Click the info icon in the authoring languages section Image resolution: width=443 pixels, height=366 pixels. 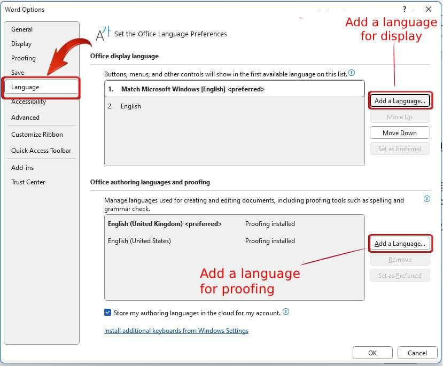[x=426, y=198]
